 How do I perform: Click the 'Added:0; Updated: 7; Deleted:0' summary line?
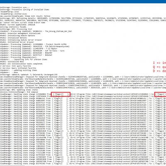pos(29,75)
